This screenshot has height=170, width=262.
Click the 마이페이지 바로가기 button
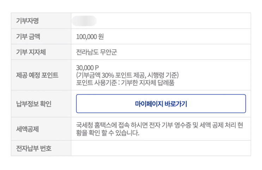tap(161, 104)
